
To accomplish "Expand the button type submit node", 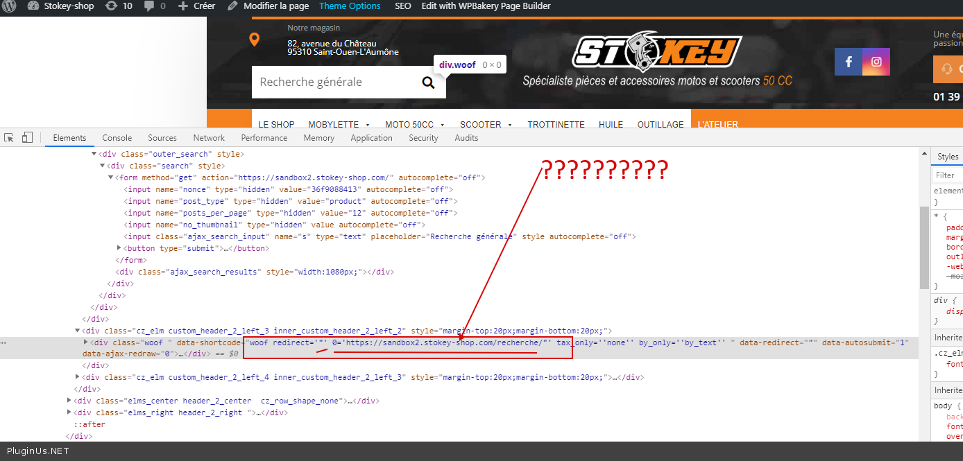I will (119, 248).
